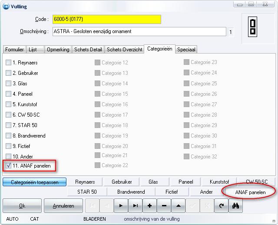This screenshot has height=225, width=278.
Task: Click the Paneel filter button
Action: point(186,182)
